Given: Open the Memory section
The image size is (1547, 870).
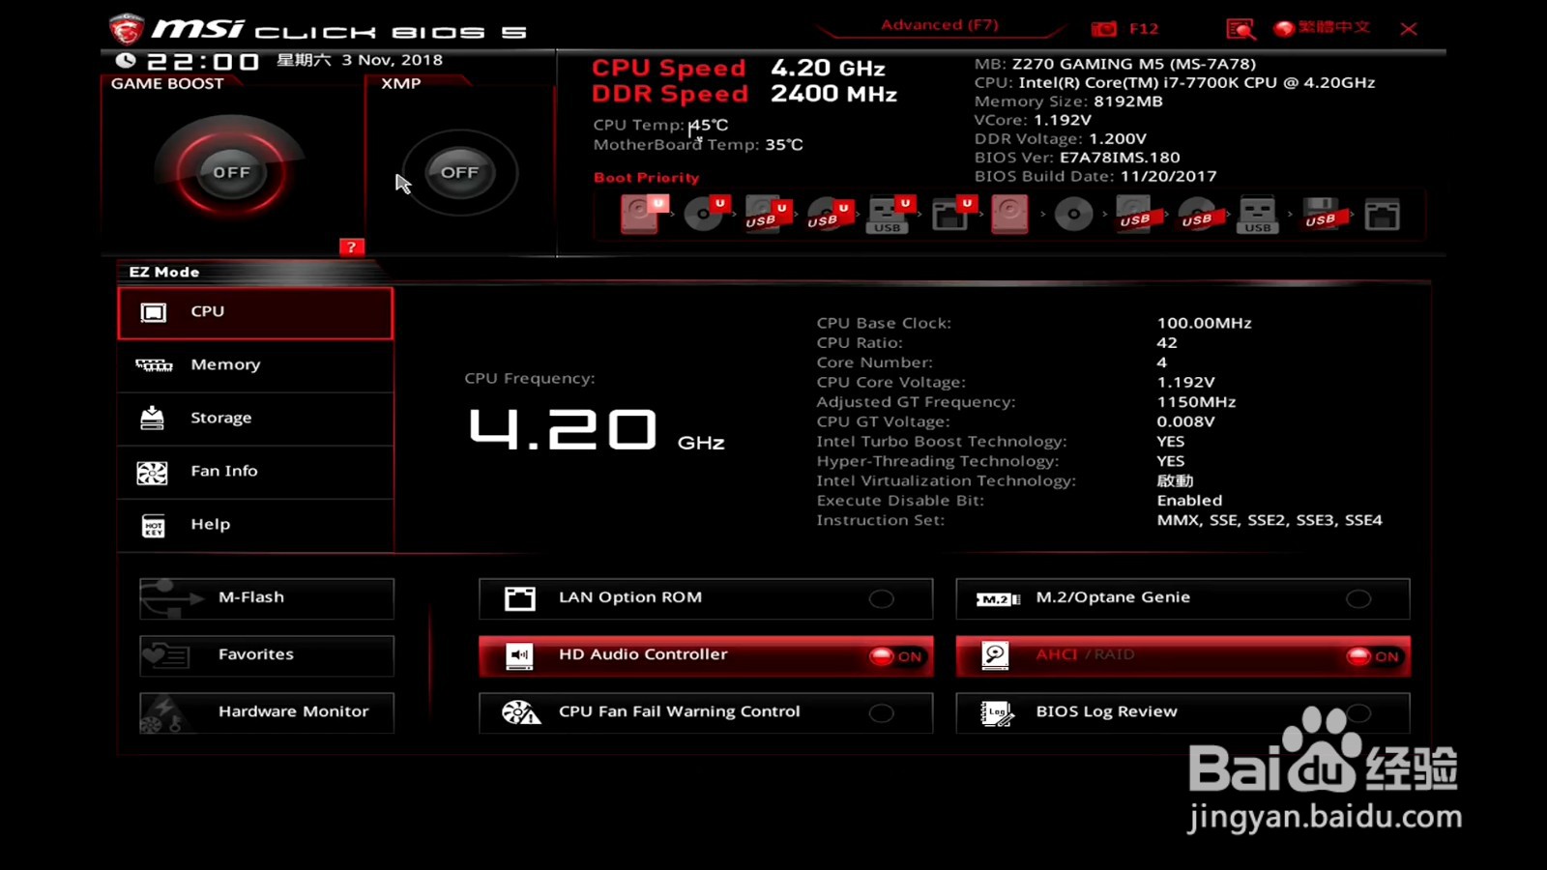Looking at the screenshot, I should click(x=255, y=365).
